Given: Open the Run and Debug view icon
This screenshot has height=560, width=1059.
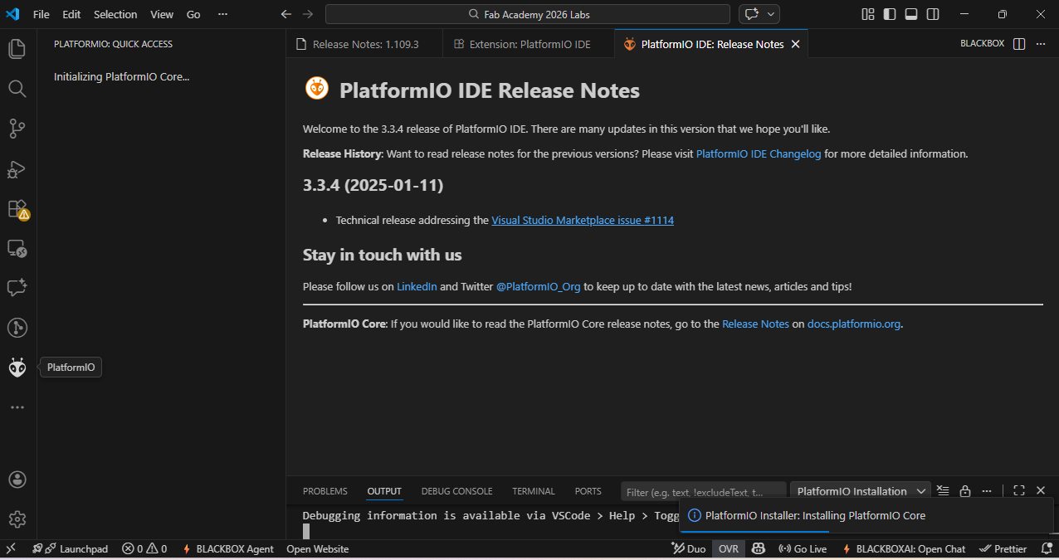Looking at the screenshot, I should coord(17,169).
